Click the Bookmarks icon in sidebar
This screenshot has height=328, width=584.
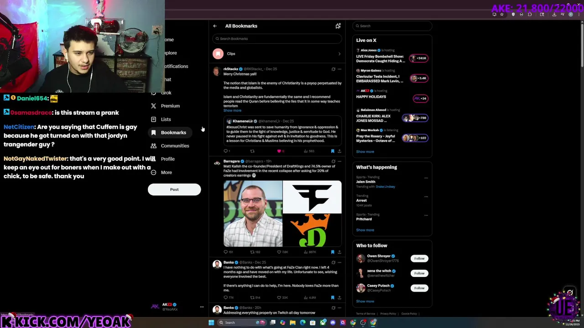pos(154,133)
